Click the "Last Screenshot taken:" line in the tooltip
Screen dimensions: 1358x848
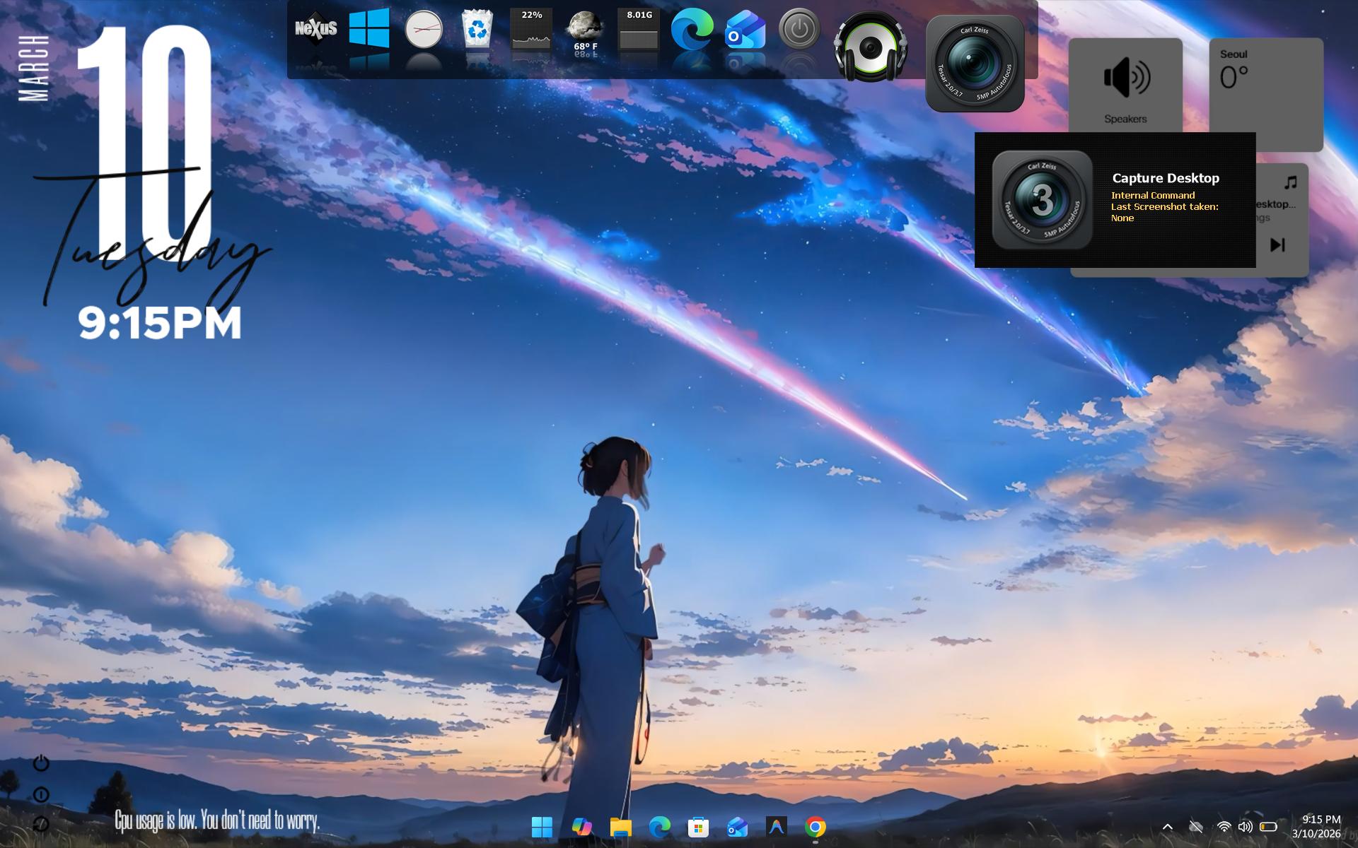pyautogui.click(x=1164, y=206)
